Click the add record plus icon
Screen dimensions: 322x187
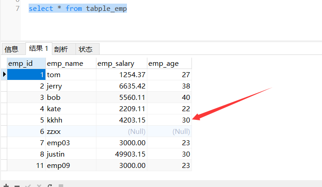tap(6, 185)
